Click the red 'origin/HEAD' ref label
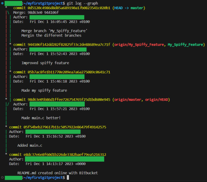Viewport: 207px width, 182px height. (x=156, y=99)
